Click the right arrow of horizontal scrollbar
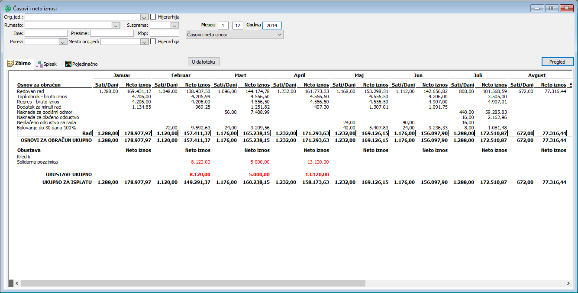This screenshot has width=578, height=293. [x=568, y=283]
